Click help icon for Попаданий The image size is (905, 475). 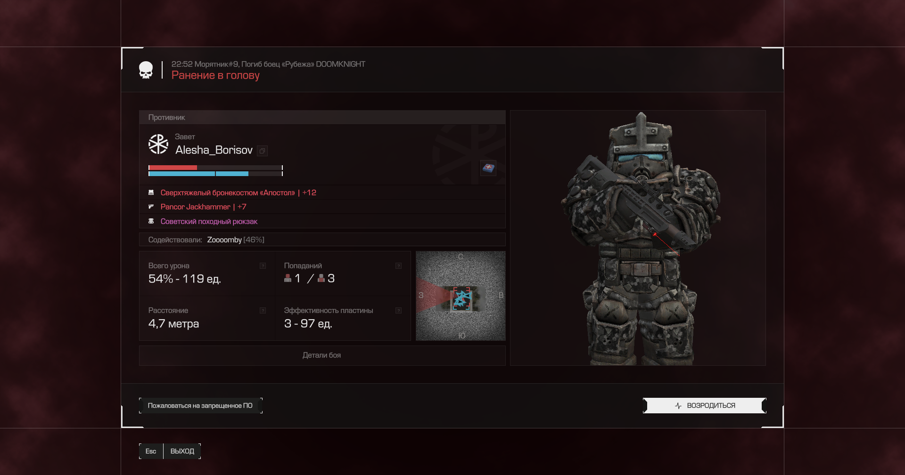398,266
